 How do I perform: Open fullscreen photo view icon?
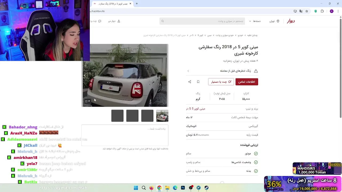[x=86, y=101]
